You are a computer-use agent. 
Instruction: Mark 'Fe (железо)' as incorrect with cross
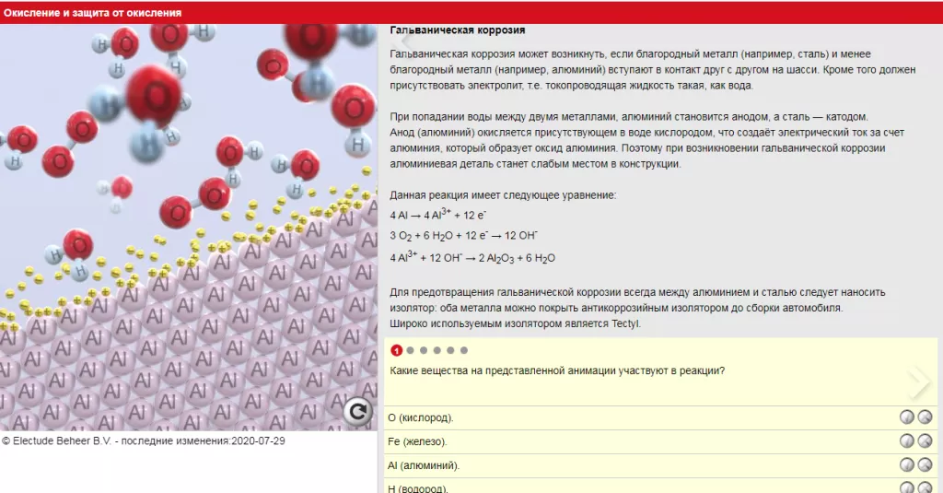point(925,441)
